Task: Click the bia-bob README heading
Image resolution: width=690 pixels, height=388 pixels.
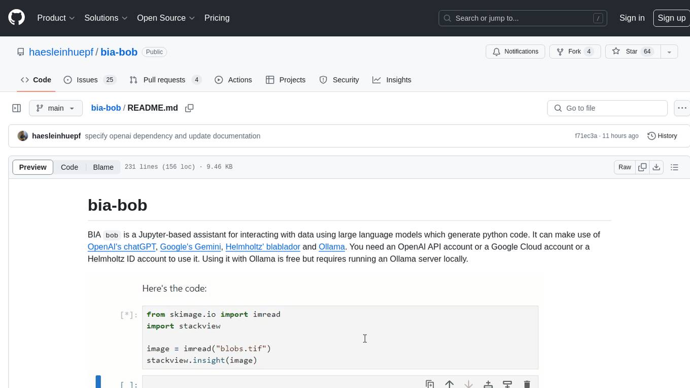Action: click(118, 205)
